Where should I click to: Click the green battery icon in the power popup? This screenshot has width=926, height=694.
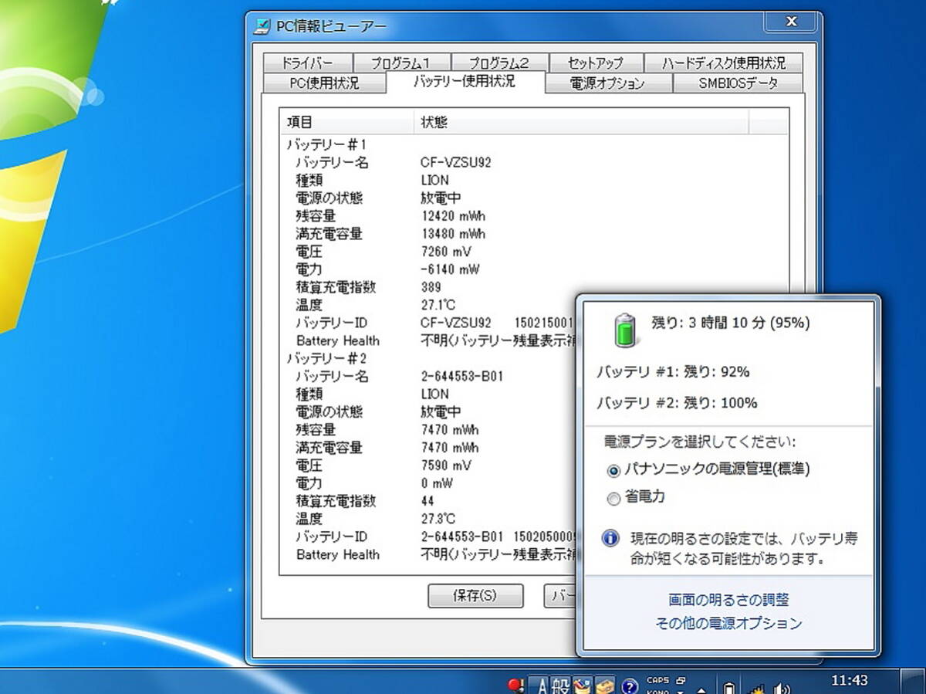(625, 329)
